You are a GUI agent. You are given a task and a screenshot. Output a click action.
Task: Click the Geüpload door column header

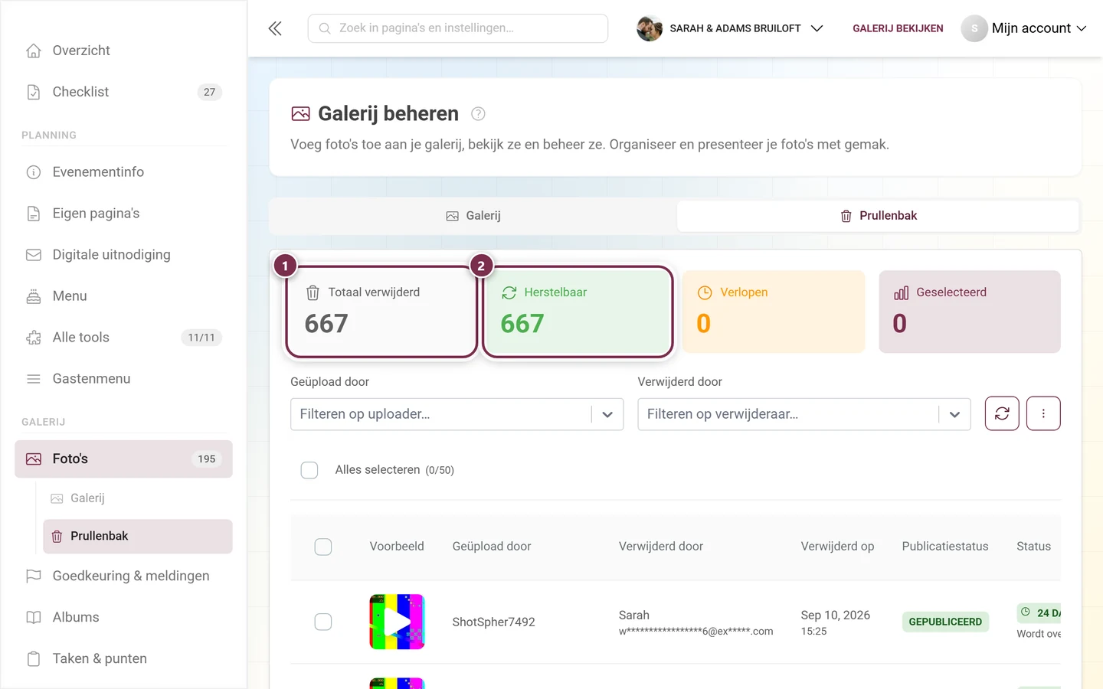click(x=492, y=547)
